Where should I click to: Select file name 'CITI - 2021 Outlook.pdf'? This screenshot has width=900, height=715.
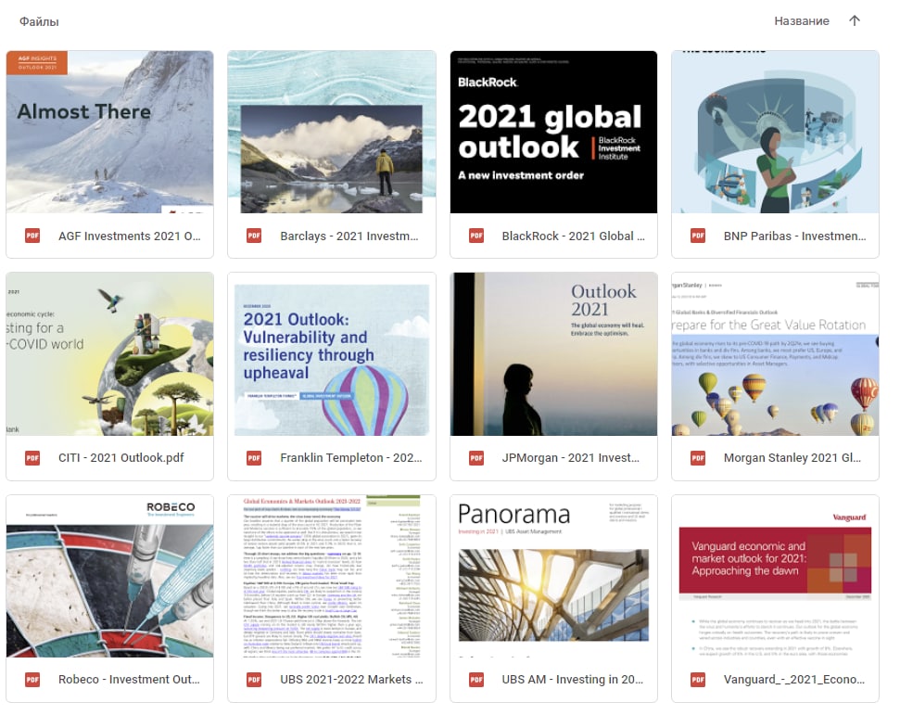tap(121, 458)
